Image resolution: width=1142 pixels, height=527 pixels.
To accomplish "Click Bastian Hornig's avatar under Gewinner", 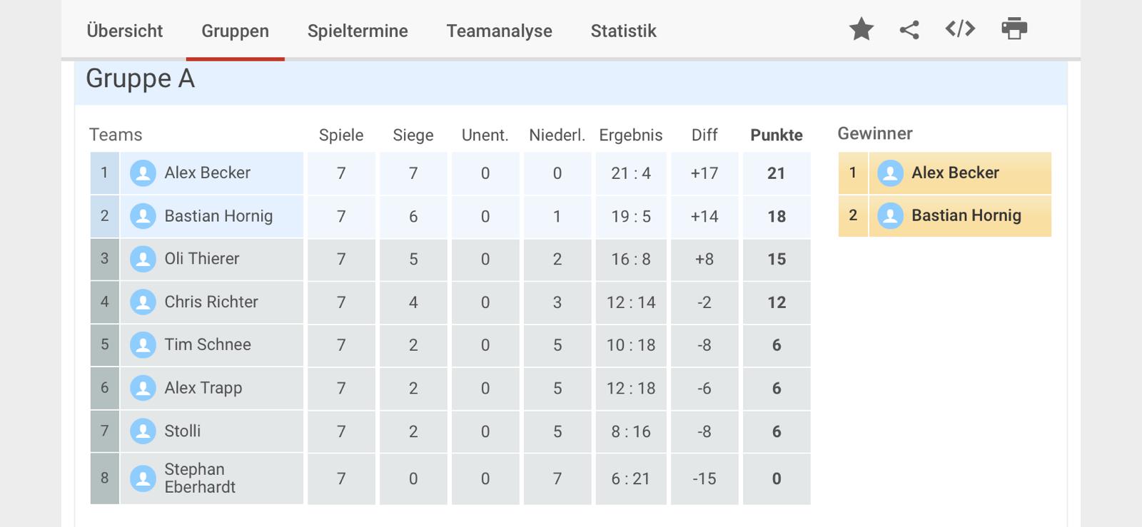I will coord(890,216).
